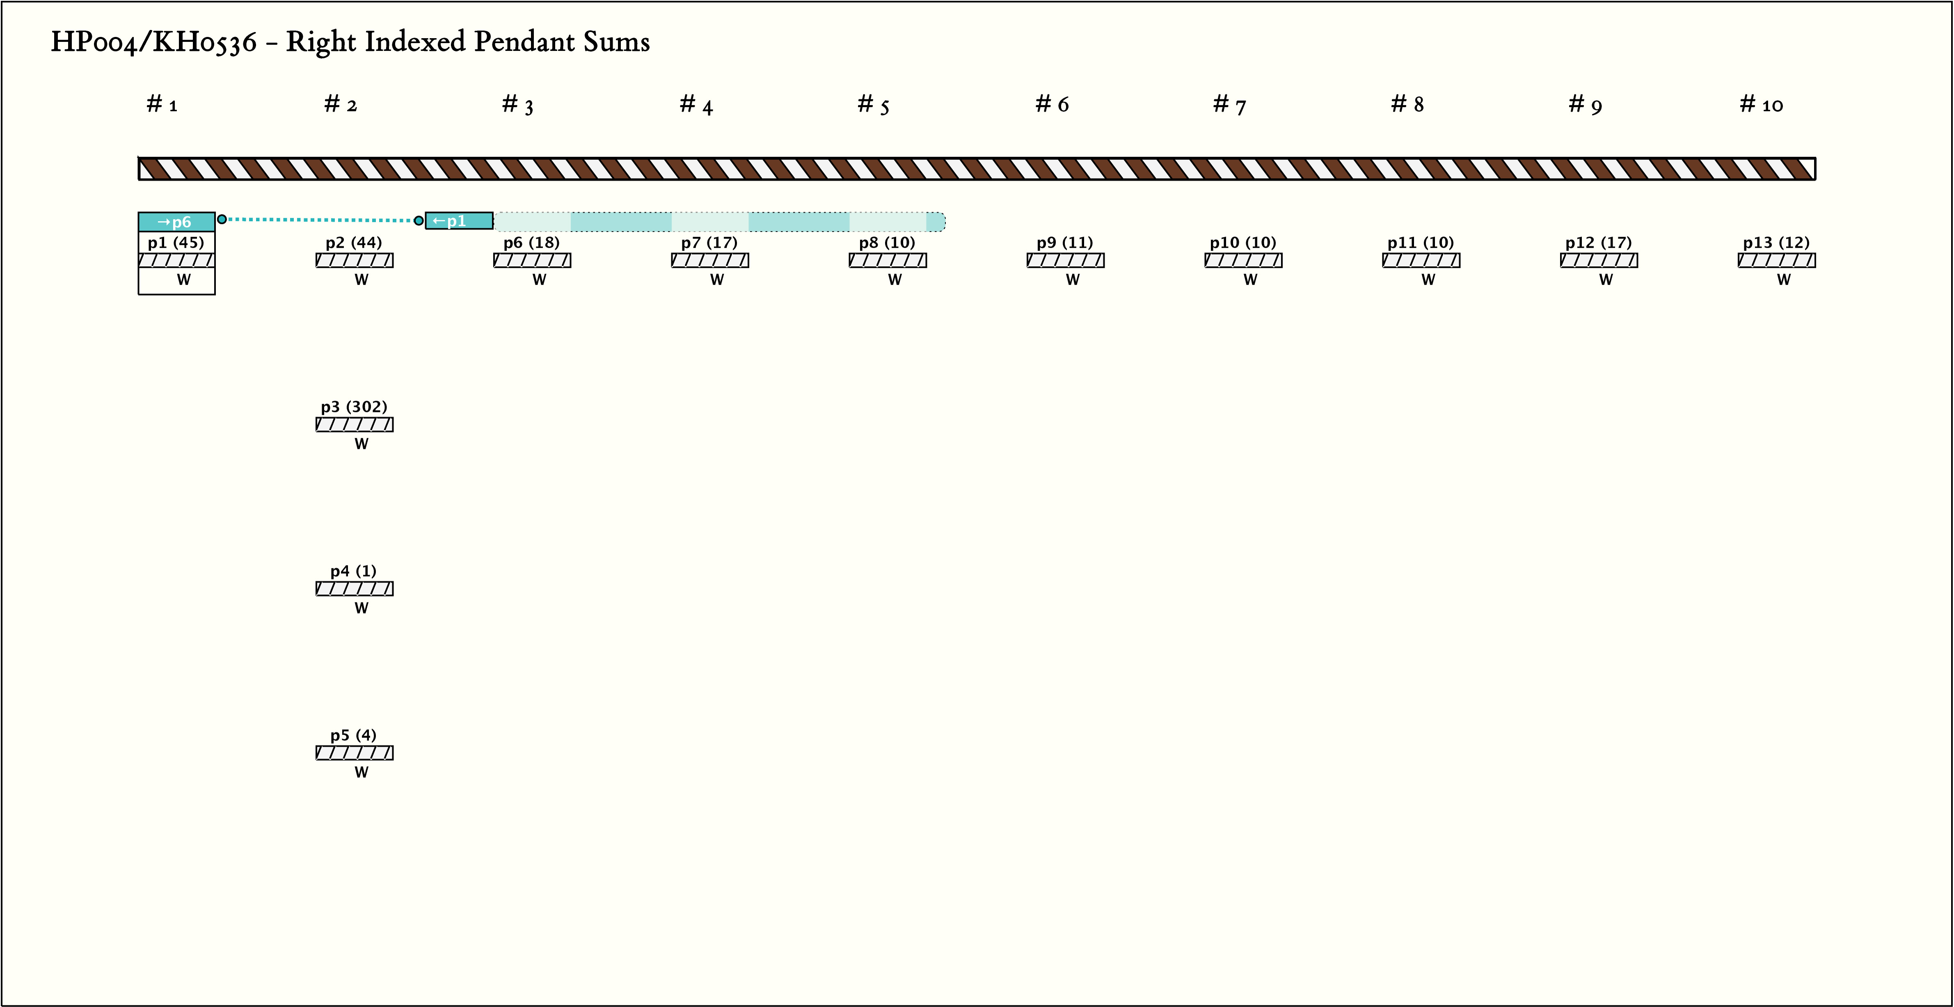Click the dot right of the →p6 tag
This screenshot has height=1007, width=1954.
[x=222, y=219]
